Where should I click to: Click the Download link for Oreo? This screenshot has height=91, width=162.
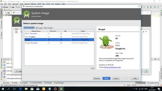[x=32, y=37]
